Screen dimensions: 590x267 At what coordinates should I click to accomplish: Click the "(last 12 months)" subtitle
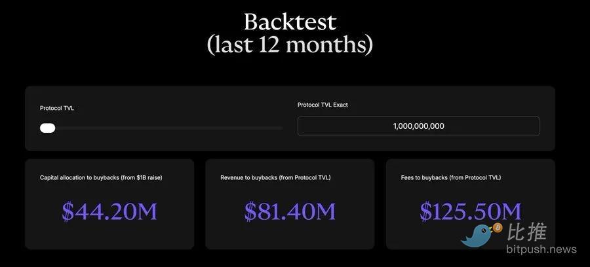click(290, 45)
